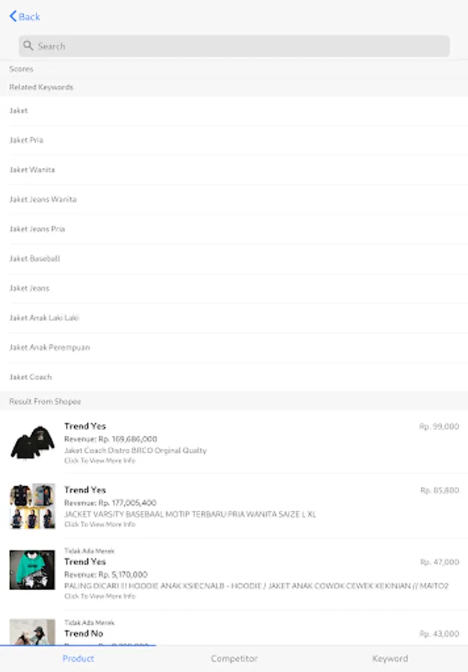
Task: Choose the Jaket Wanita keyword
Action: point(32,169)
